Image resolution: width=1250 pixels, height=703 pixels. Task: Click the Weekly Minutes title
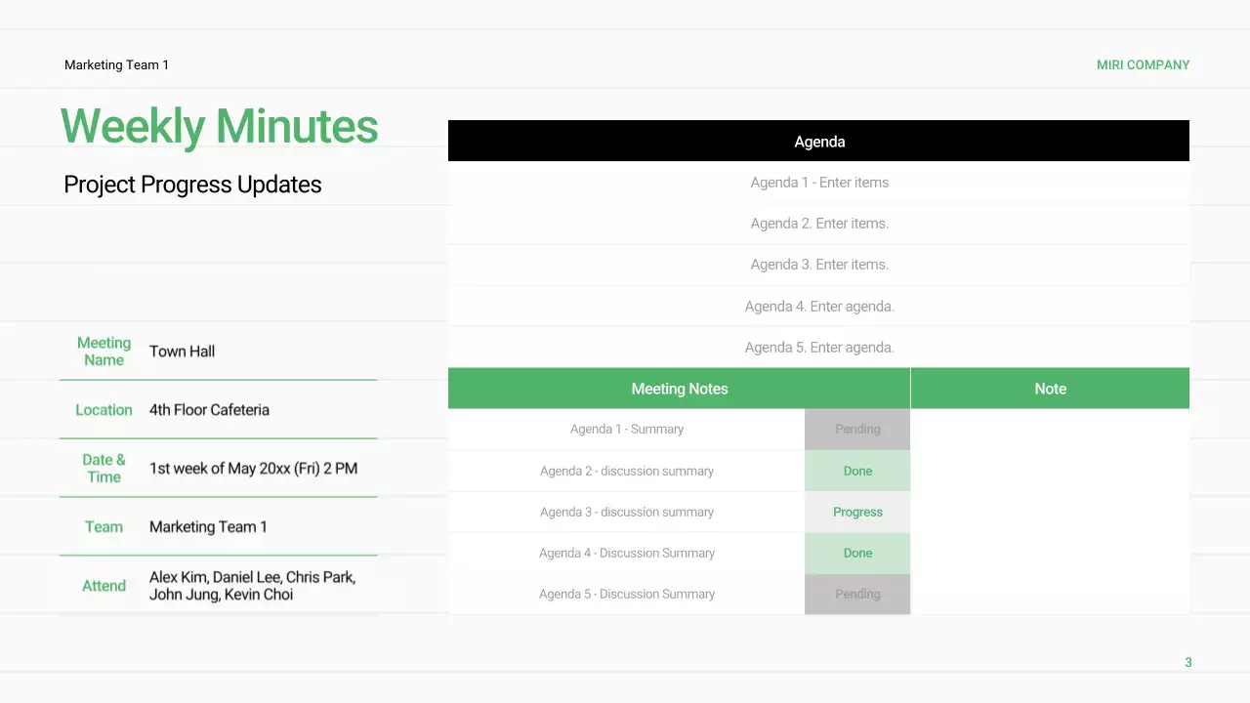pos(219,127)
